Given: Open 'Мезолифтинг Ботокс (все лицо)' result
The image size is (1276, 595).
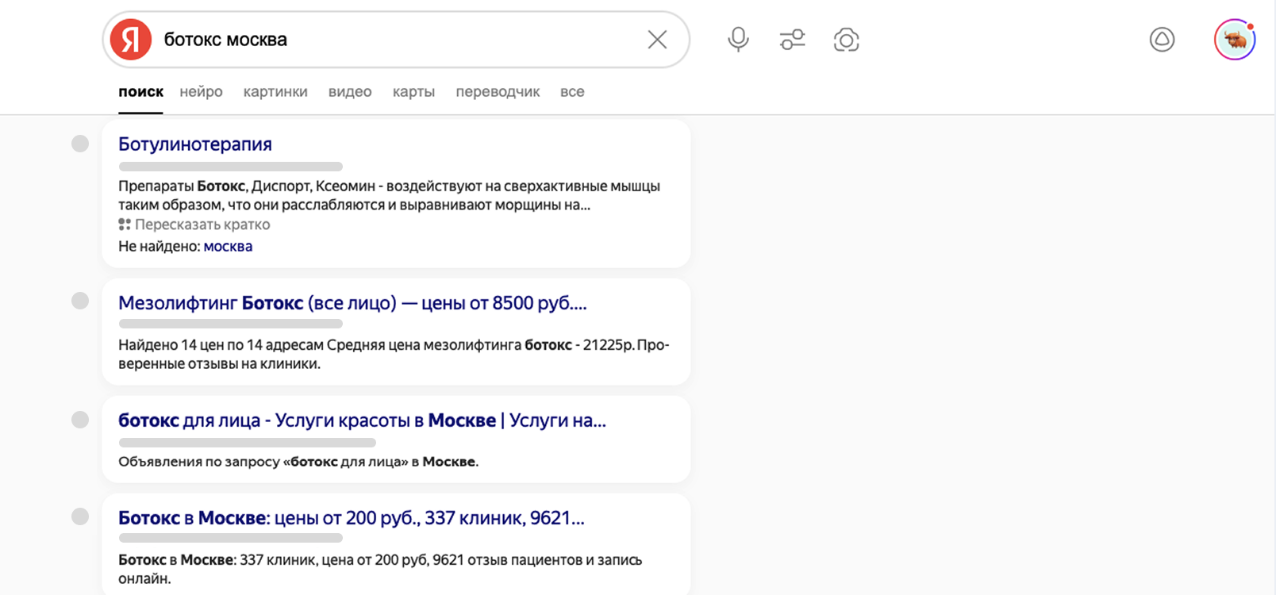Looking at the screenshot, I should tap(352, 303).
